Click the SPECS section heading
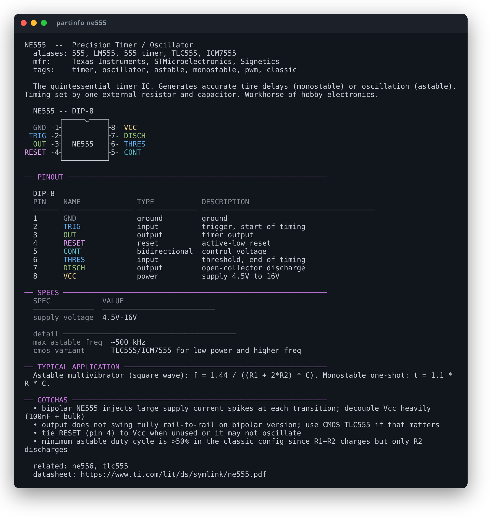 (x=48, y=293)
